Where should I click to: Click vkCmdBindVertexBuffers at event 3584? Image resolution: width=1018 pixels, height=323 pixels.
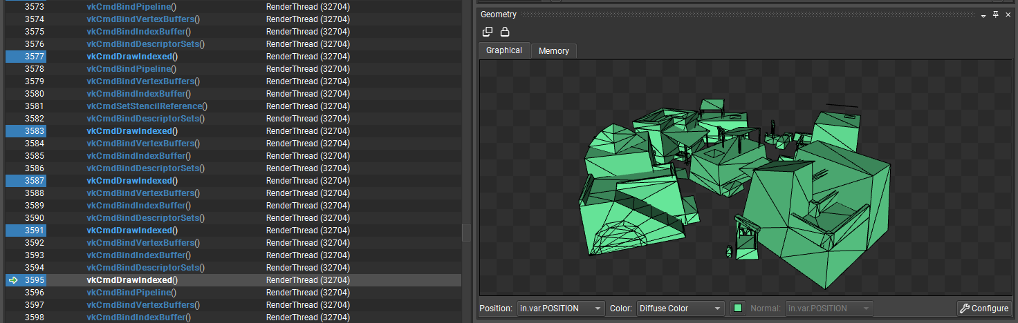point(143,144)
